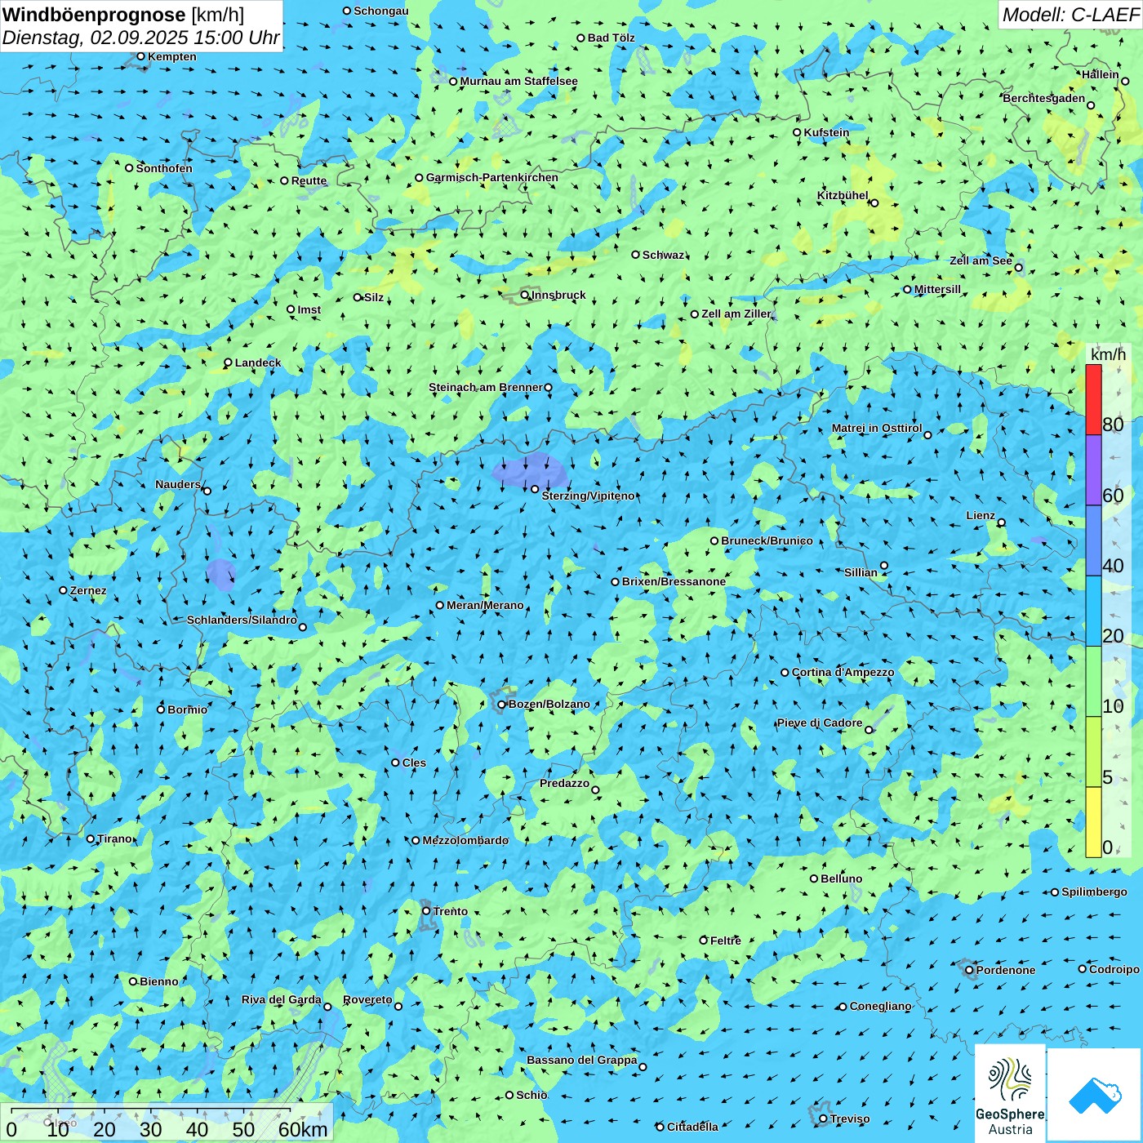1143x1143 pixels.
Task: Click the Mezzolombardo label
Action: pos(465,840)
